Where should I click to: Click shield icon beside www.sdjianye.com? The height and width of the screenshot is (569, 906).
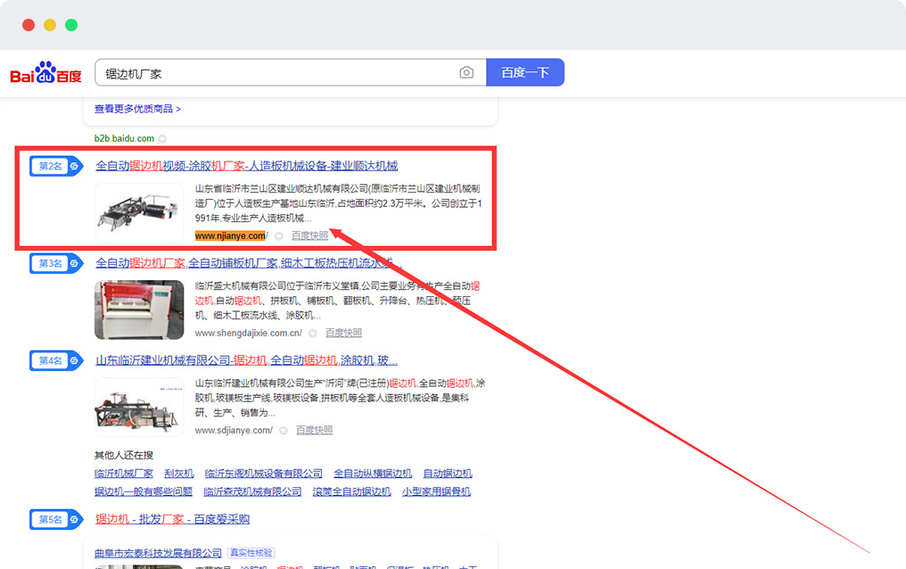pos(284,431)
